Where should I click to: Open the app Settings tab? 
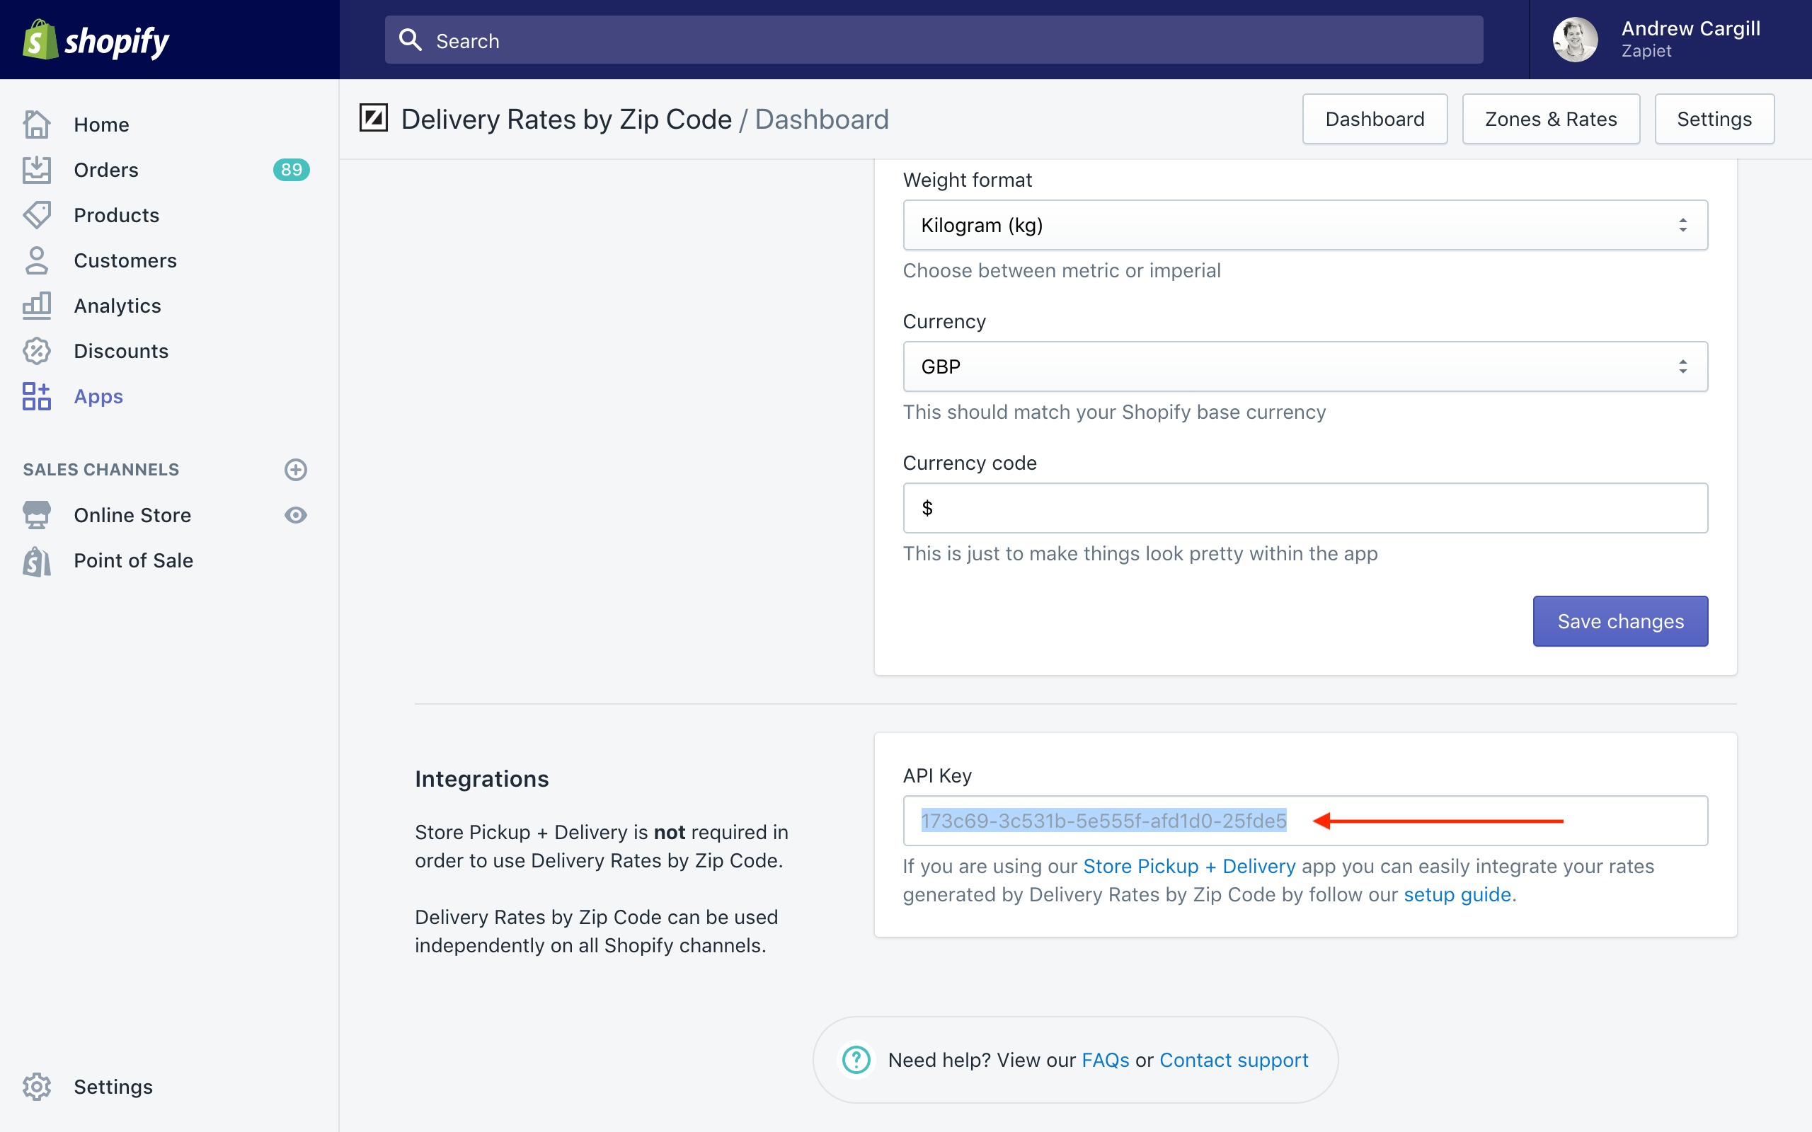point(1714,118)
